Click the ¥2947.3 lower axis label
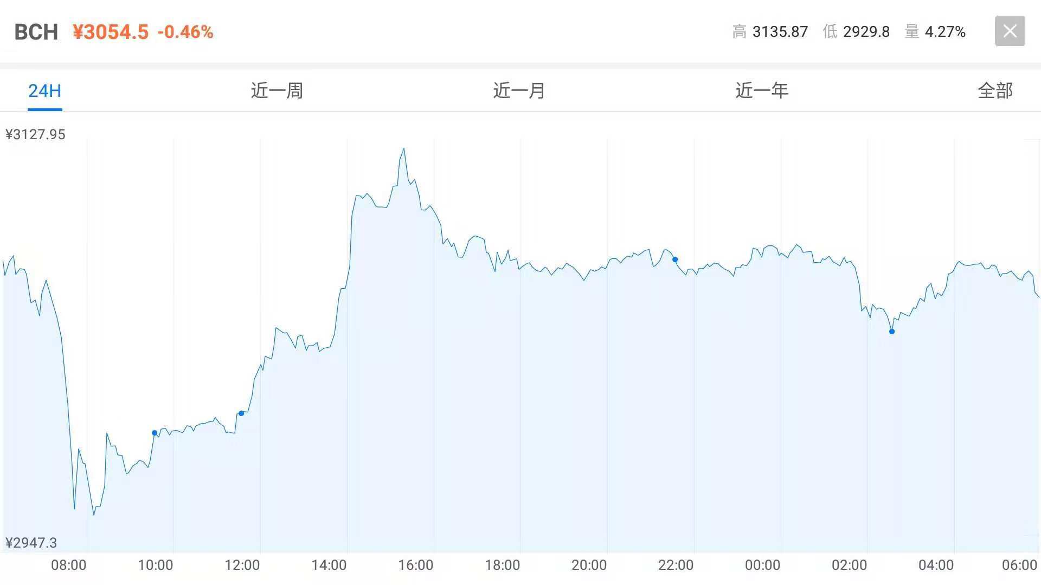 [x=31, y=542]
